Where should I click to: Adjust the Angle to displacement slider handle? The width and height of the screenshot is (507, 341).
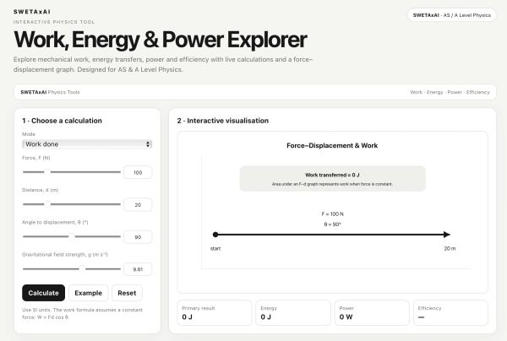coord(72,236)
